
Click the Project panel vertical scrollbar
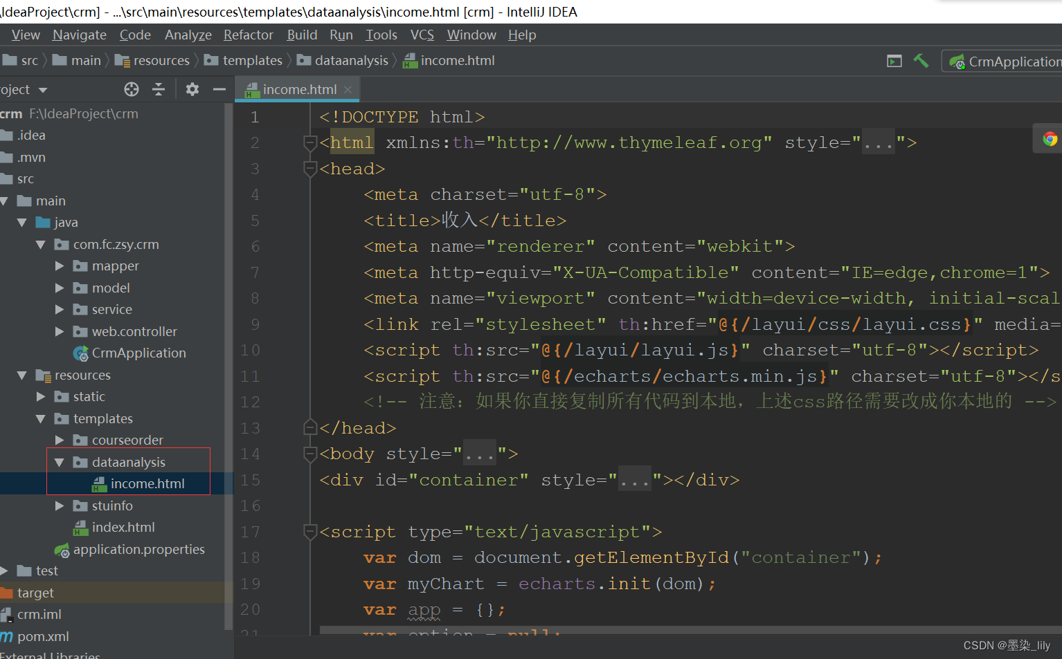tap(228, 366)
